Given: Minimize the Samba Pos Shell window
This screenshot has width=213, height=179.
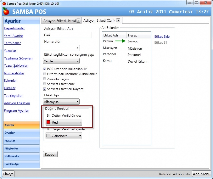Looking at the screenshot, I should point(190,3).
